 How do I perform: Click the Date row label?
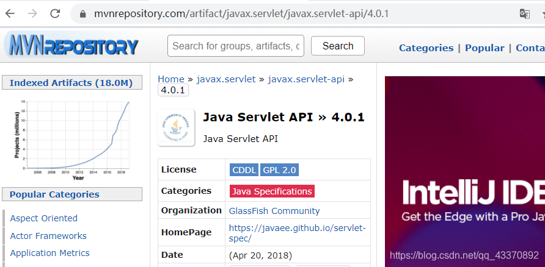point(172,255)
